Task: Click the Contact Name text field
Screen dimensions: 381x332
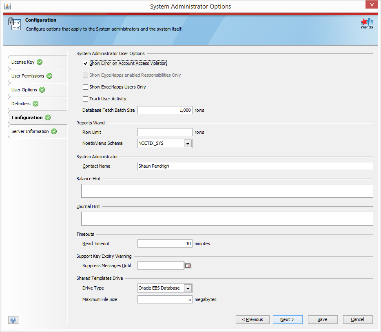Action: click(255, 166)
